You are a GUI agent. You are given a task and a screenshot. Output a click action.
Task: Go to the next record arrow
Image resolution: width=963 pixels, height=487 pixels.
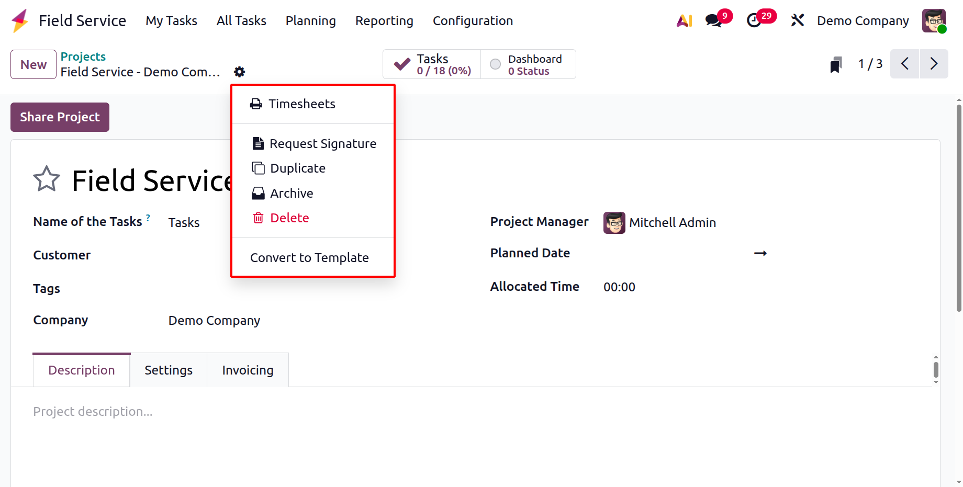coord(934,64)
